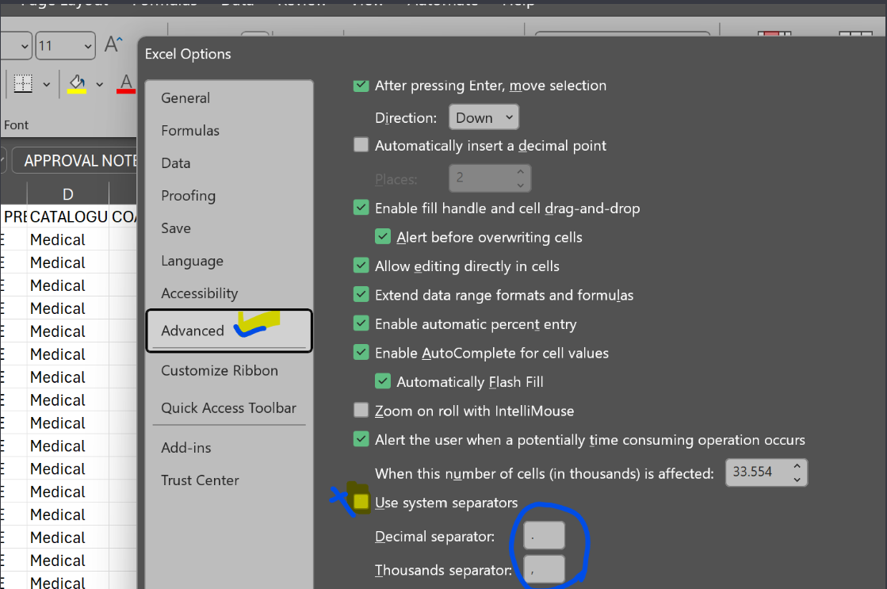This screenshot has width=887, height=589.
Task: Check Use system separators box
Action: pyautogui.click(x=361, y=502)
